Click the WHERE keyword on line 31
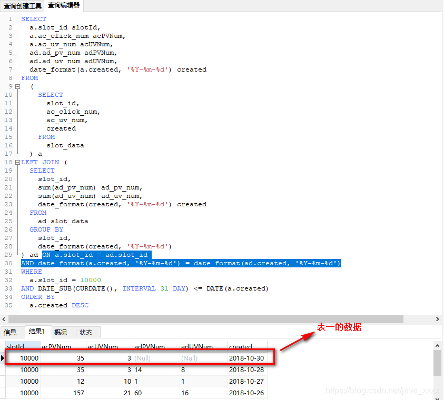Screen dimensions: 444x400 pos(32,272)
